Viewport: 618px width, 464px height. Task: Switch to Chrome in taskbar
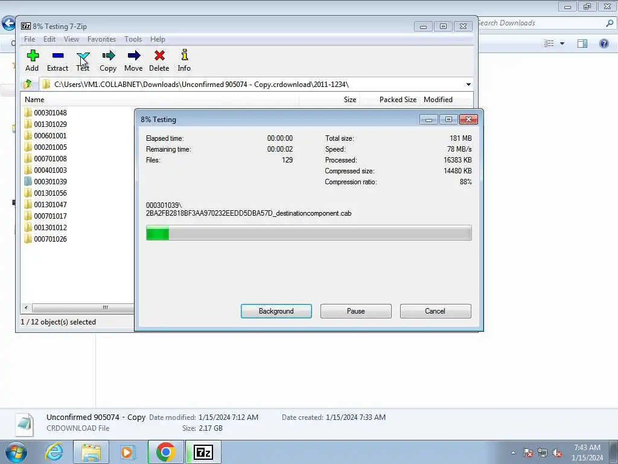click(165, 452)
